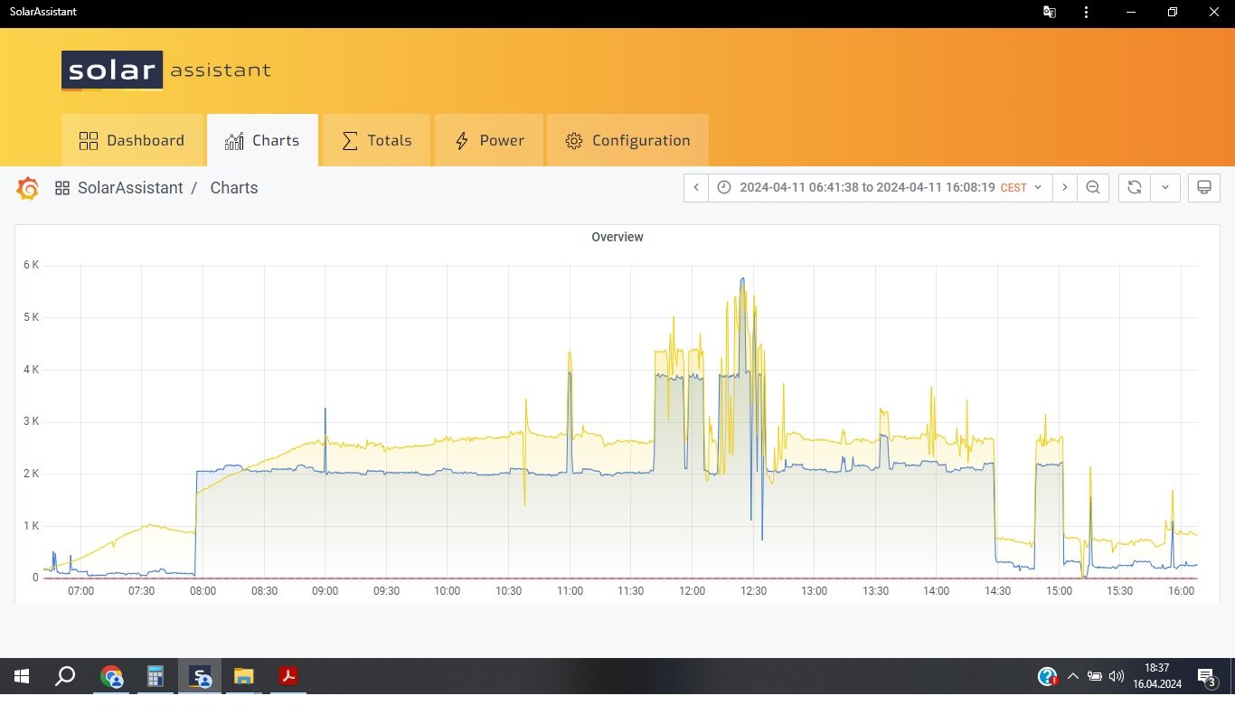Open the Windows calculator from taskbar
1235x724 pixels.
156,676
